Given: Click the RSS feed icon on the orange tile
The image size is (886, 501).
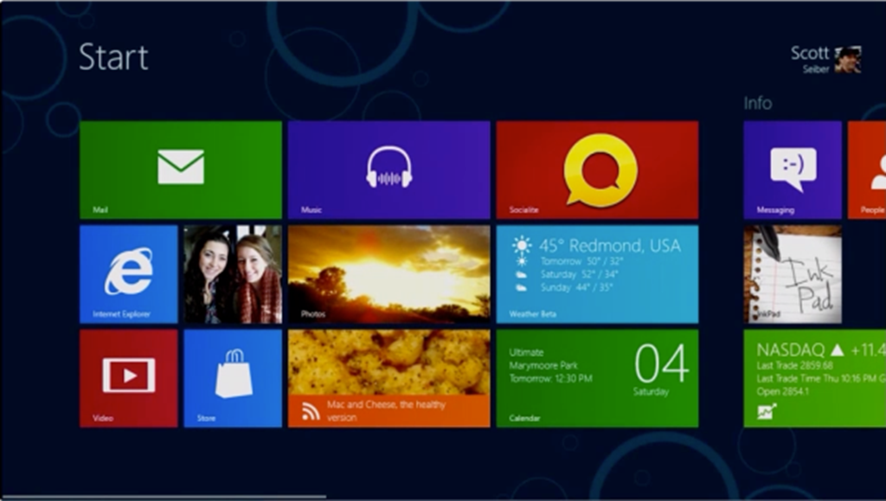Looking at the screenshot, I should click(311, 411).
